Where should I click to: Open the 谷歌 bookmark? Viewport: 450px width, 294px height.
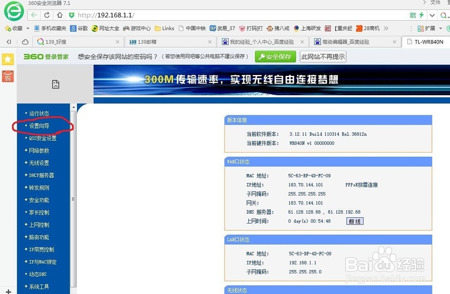coord(79,28)
